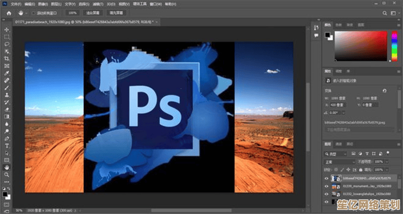Screen dimensions: 403x214
Task: Select the Crop tool
Action: click(x=7, y=59)
